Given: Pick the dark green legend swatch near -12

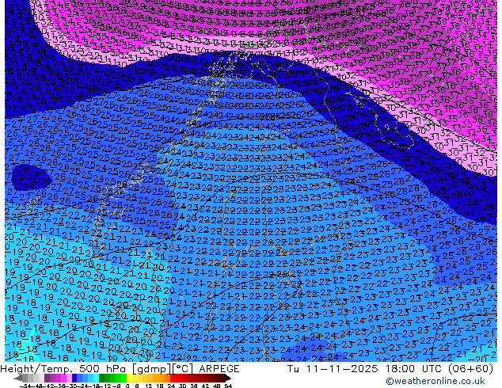Looking at the screenshot, I should pos(102,378).
